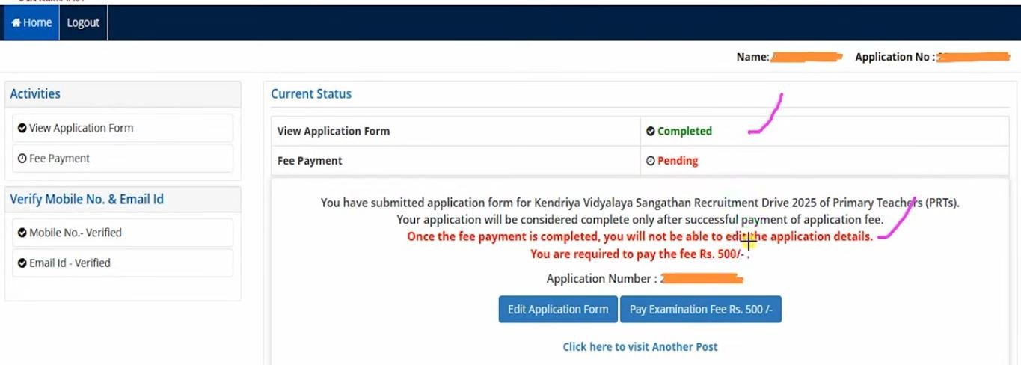Click the Activities panel heading
The image size is (1021, 365).
click(x=35, y=94)
